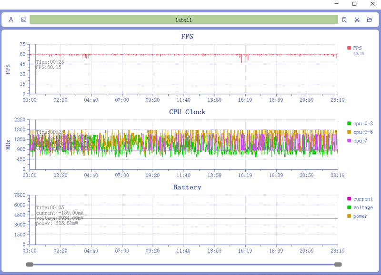381x275 pixels.
Task: Click the voltage legend label
Action: (363, 207)
